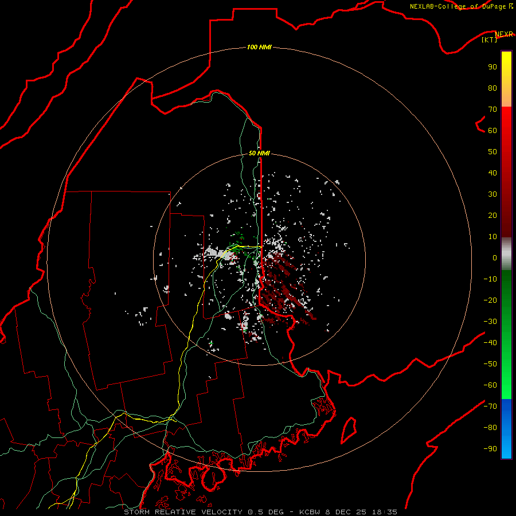Click the NEXR label above the color scale
Image resolution: width=516 pixels, height=516 pixels.
[504, 34]
